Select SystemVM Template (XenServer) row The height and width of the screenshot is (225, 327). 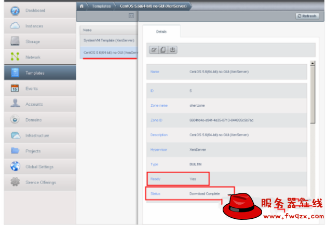coord(108,40)
